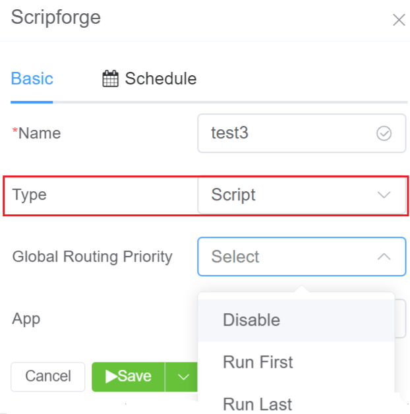410x414 pixels.
Task: Click the partially hidden App field
Action: pyautogui.click(x=400, y=318)
